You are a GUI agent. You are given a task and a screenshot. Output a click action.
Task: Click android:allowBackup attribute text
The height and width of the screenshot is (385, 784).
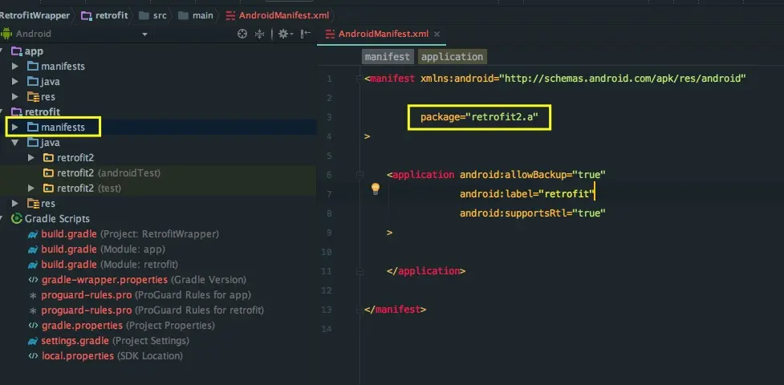(533, 175)
